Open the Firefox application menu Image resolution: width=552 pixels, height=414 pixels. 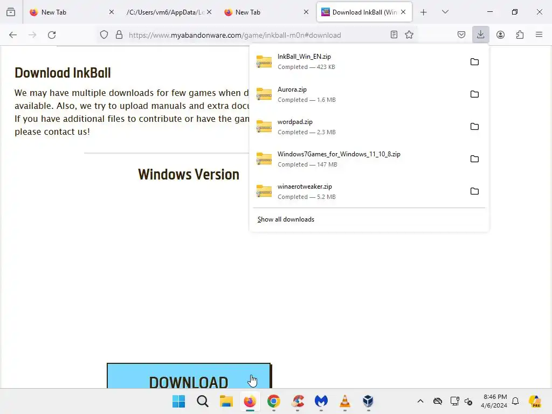click(x=539, y=34)
